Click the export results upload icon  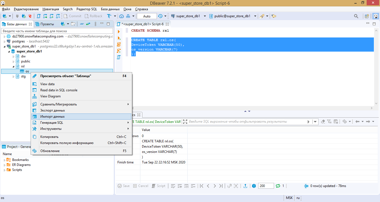[x=245, y=186]
